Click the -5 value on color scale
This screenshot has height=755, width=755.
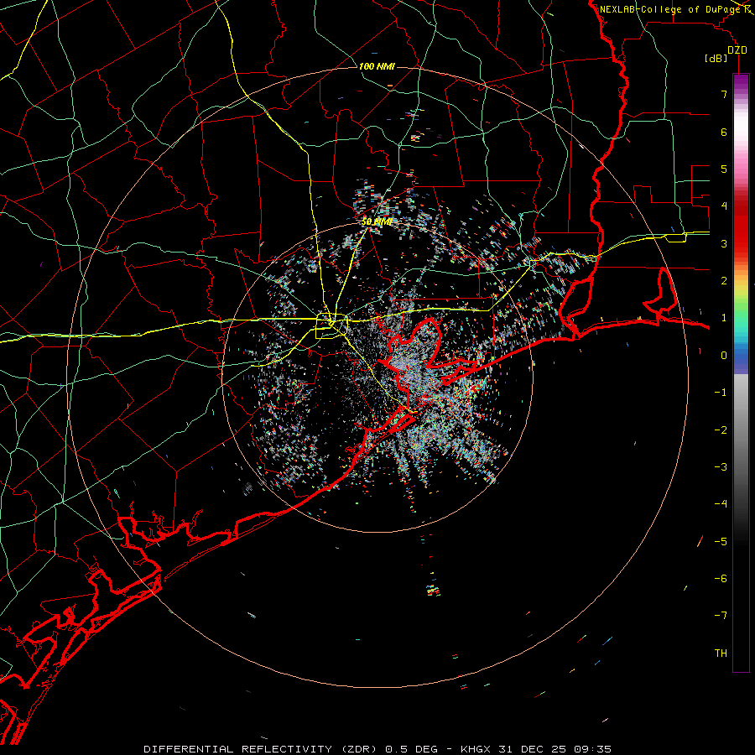[721, 542]
